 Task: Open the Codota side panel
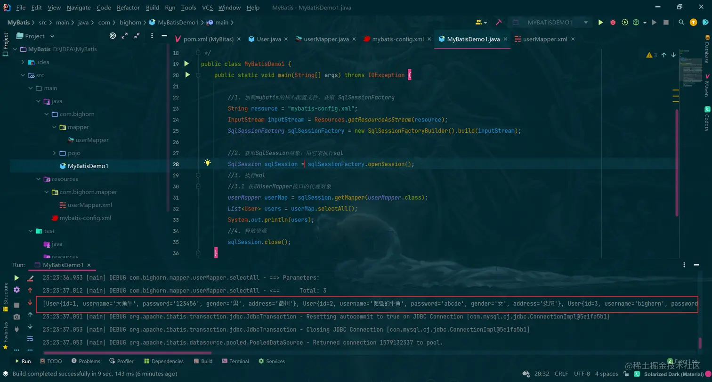pyautogui.click(x=707, y=118)
